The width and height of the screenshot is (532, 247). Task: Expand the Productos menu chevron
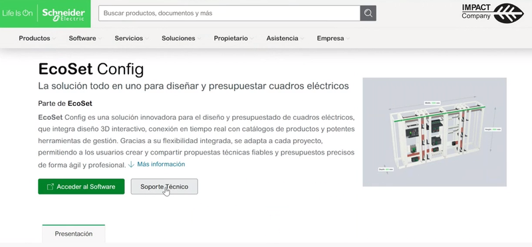[x=55, y=39]
